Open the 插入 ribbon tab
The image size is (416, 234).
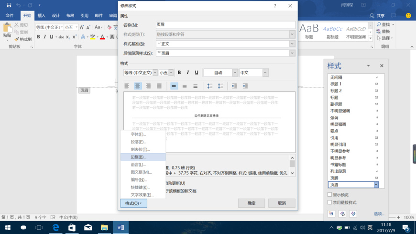(x=42, y=16)
